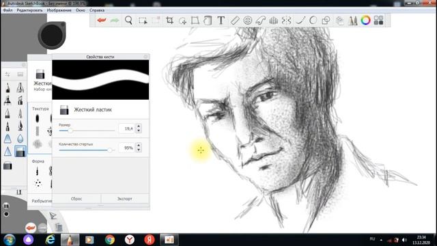Screen dimensions: 437x246
Task: Enable the Ruler guide
Action: coord(235,20)
